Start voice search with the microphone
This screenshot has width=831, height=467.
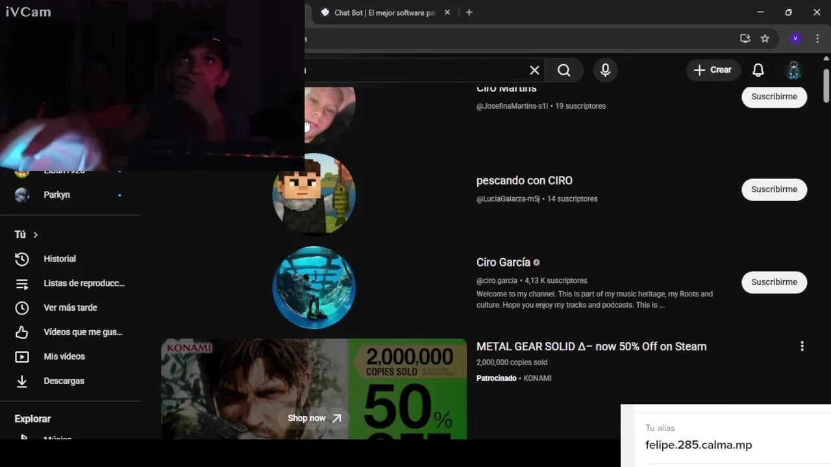coord(605,70)
